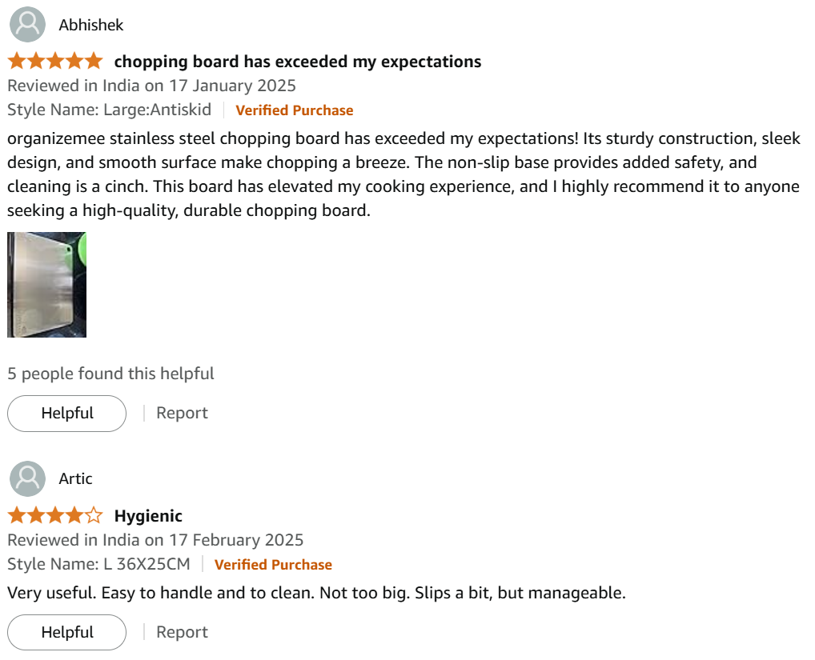815x660 pixels.
Task: Mark Abhishek's review as Helpful
Action: tap(67, 413)
